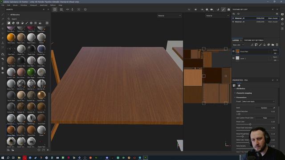285x160 pixels.
Task: Click the screenshot camera icon in toolbar
Action: coord(228,9)
